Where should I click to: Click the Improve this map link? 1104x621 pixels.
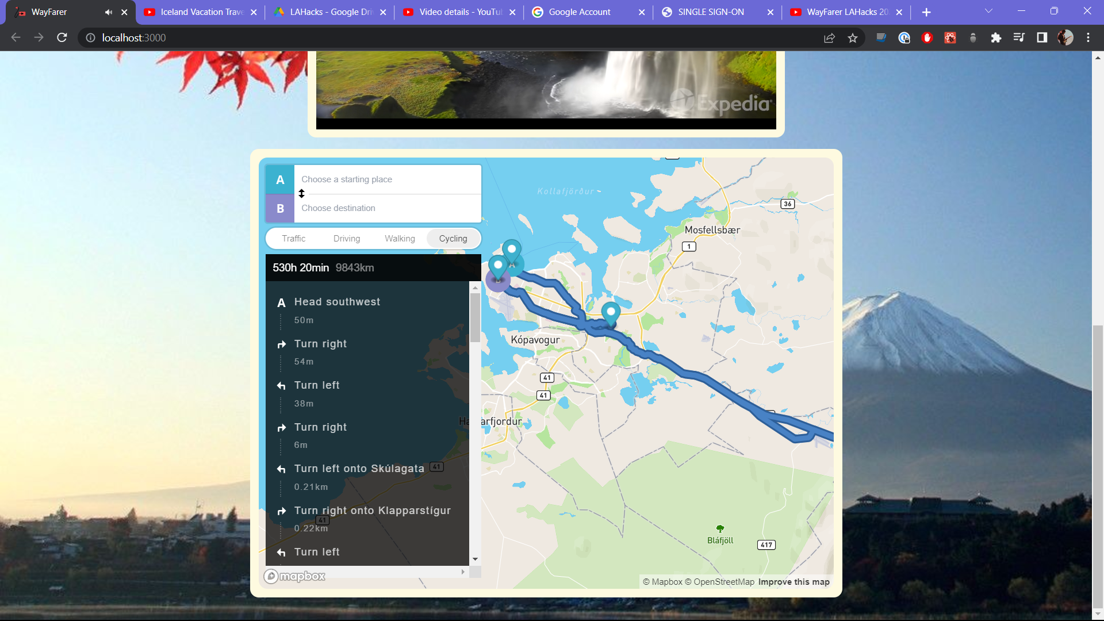coord(793,582)
